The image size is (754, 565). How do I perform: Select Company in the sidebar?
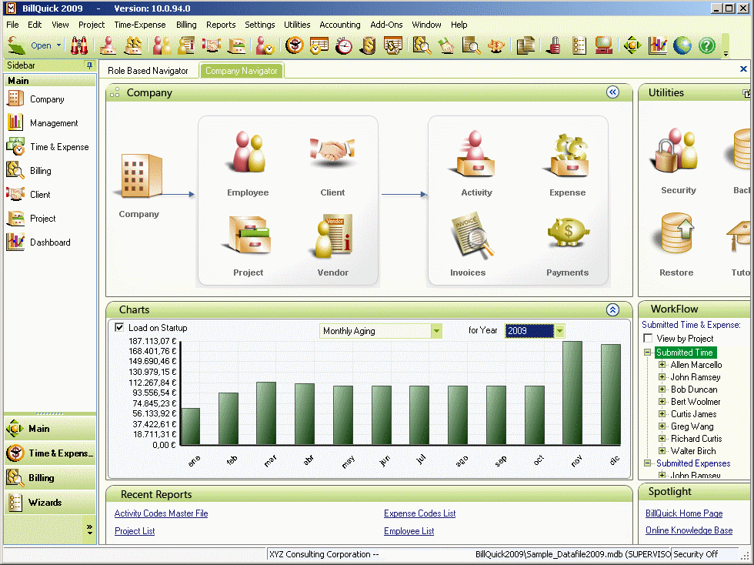click(47, 99)
